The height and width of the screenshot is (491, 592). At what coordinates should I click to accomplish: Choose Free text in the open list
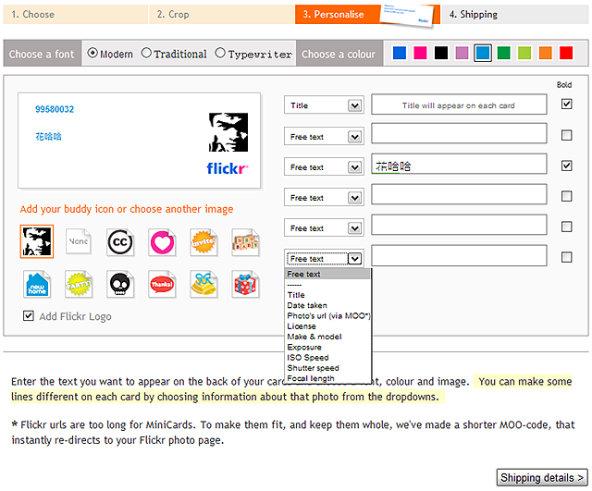[x=327, y=274]
